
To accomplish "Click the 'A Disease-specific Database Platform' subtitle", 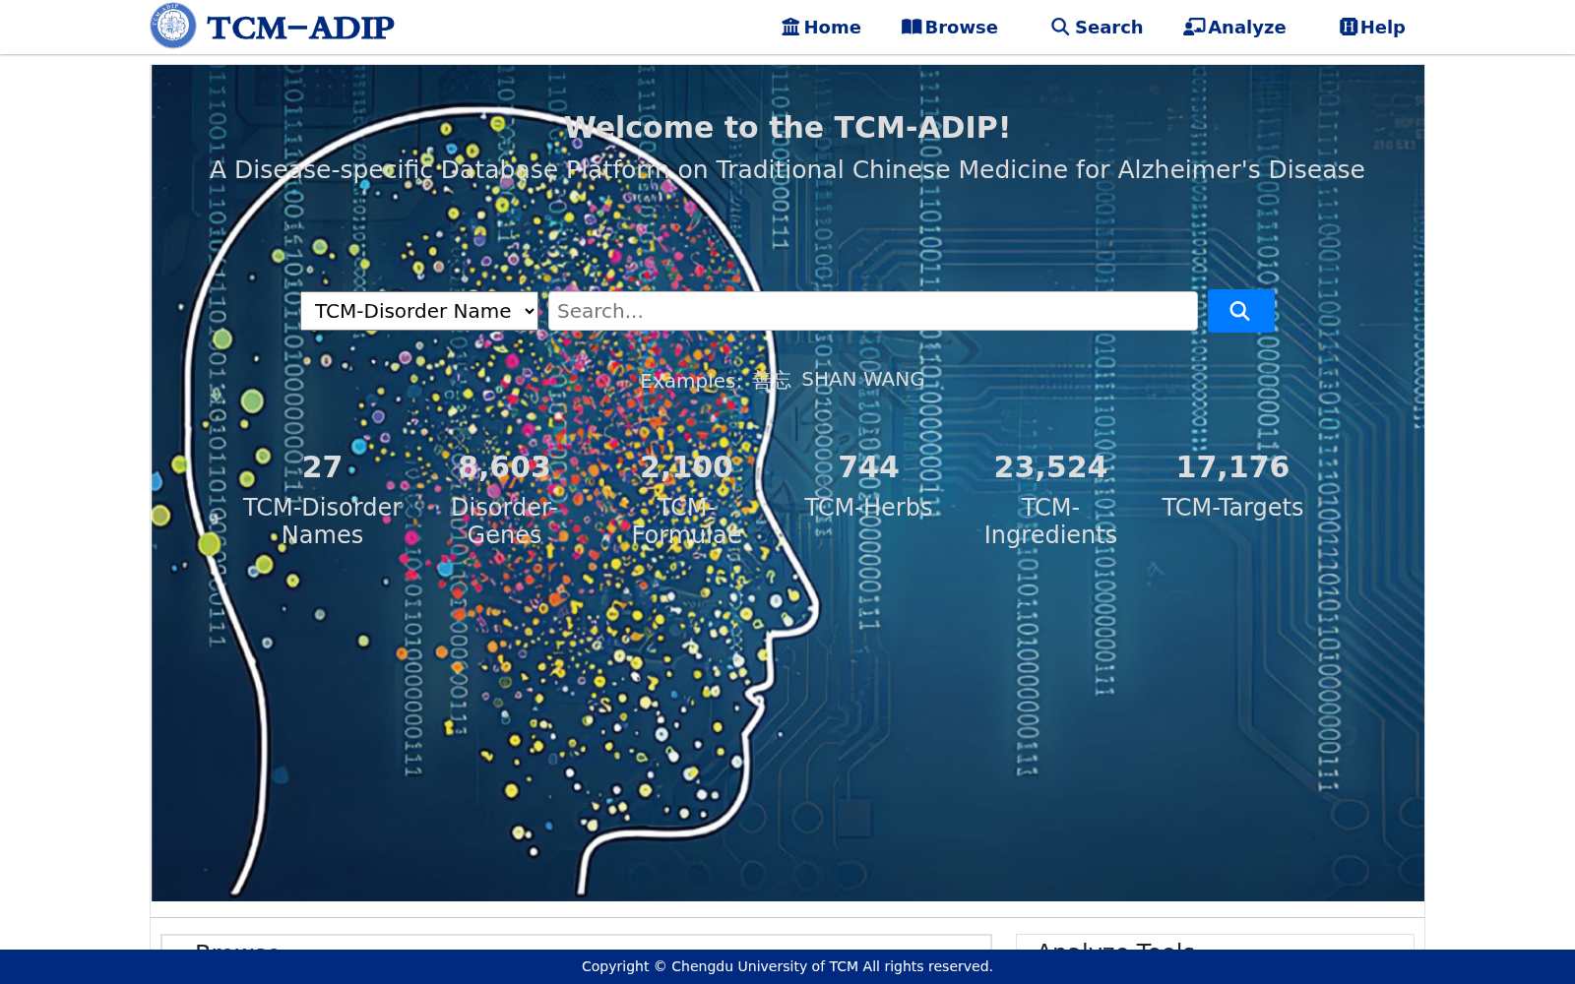I will click(787, 170).
